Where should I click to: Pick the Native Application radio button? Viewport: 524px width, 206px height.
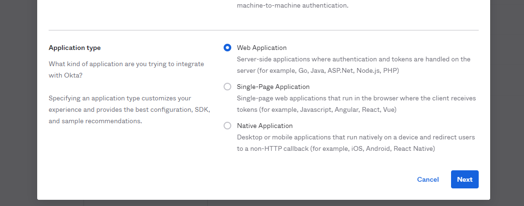coord(227,126)
